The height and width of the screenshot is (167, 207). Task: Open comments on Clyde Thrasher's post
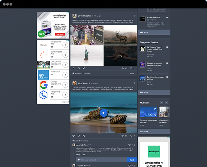(79, 68)
